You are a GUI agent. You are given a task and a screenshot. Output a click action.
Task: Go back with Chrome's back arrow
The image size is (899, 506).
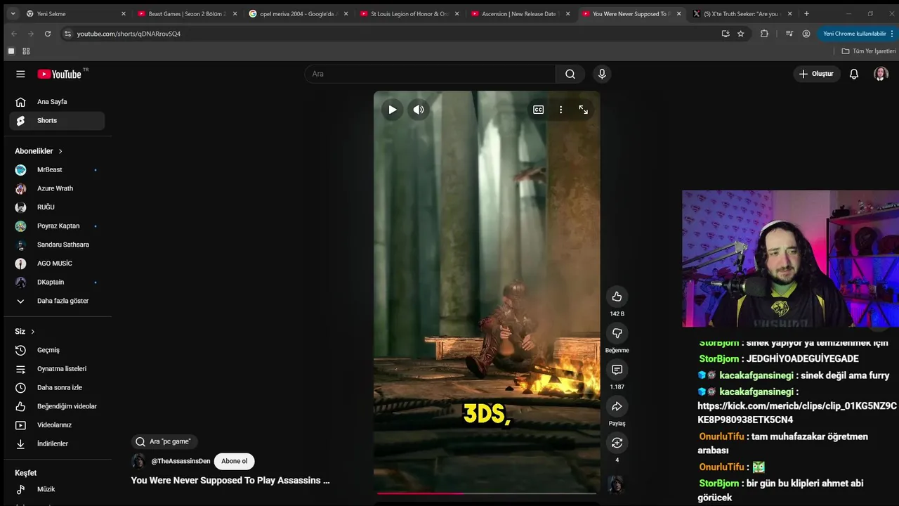pyautogui.click(x=13, y=34)
